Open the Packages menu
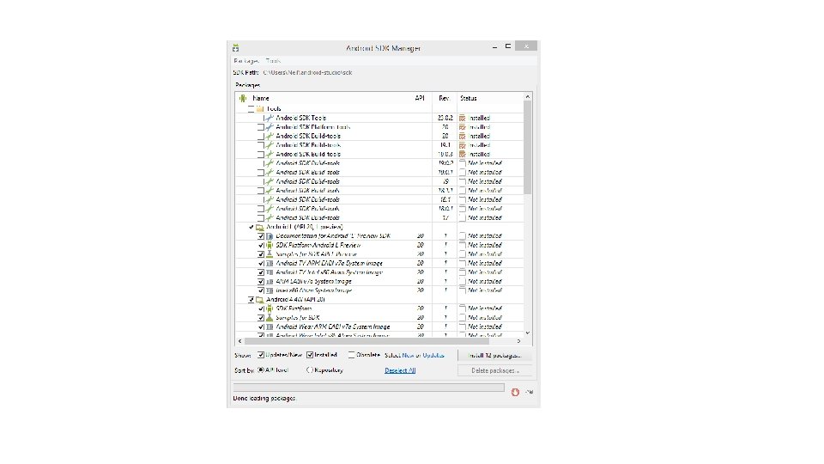The image size is (824, 464). [246, 61]
